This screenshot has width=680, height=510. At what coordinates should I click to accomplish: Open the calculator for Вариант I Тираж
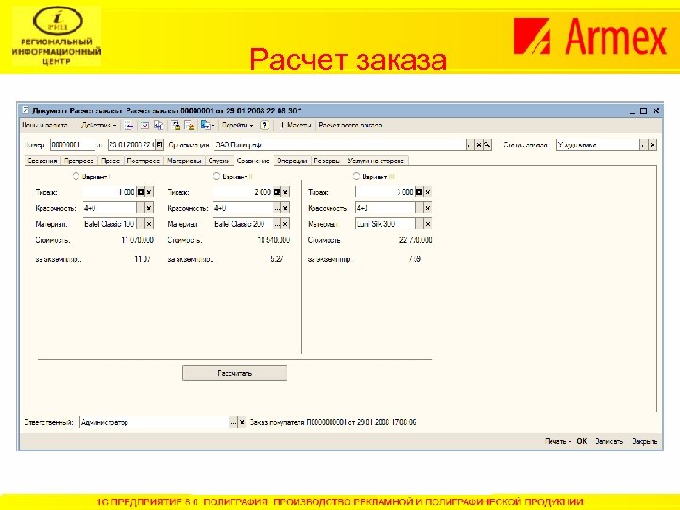tap(141, 192)
